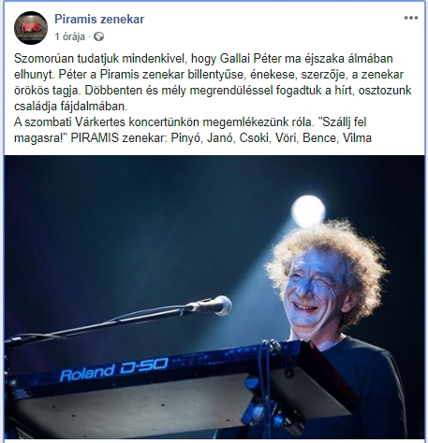The width and height of the screenshot is (428, 443).
Task: Open the post via '1 órája' timestamp
Action: (x=69, y=36)
